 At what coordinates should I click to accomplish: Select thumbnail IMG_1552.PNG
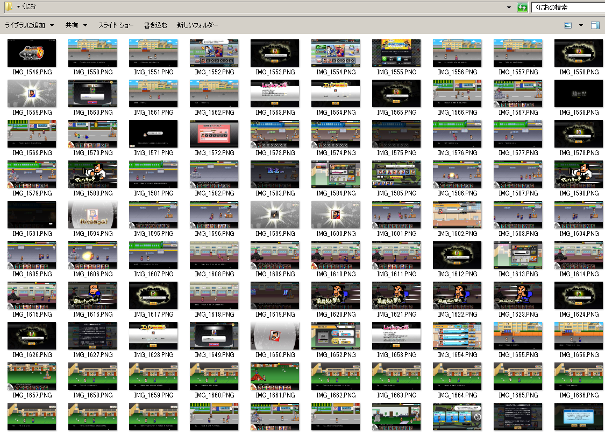pos(214,53)
